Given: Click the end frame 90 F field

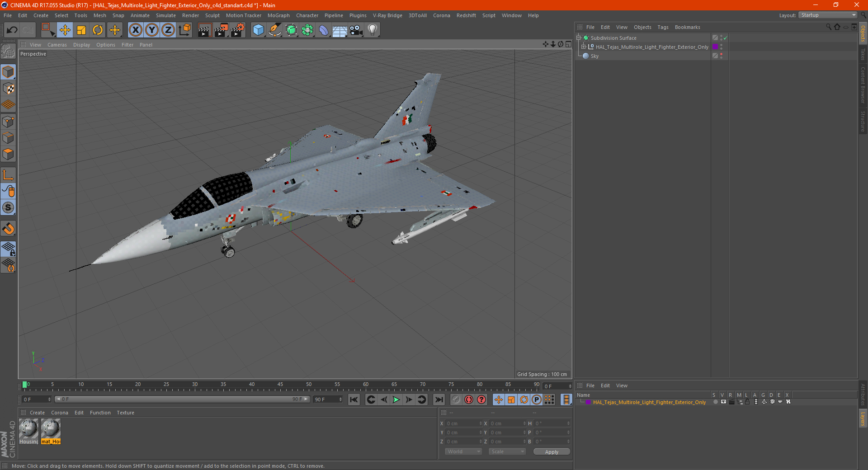Looking at the screenshot, I should coord(329,399).
